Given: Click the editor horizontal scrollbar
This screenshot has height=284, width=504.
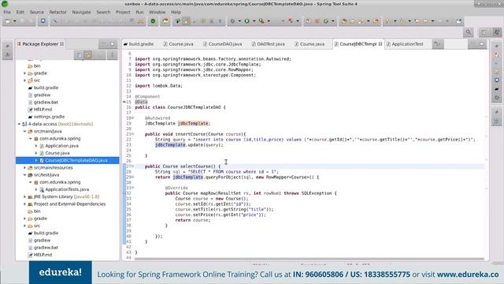Looking at the screenshot, I should coord(309,259).
